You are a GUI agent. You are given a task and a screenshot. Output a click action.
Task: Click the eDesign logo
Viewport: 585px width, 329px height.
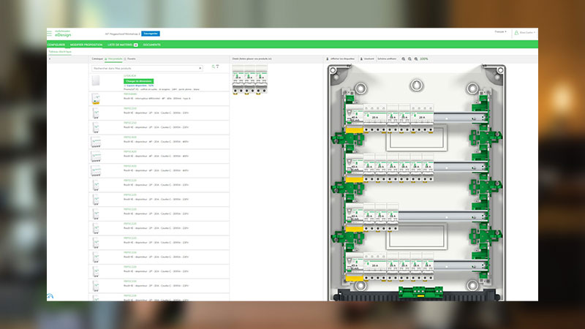click(63, 34)
